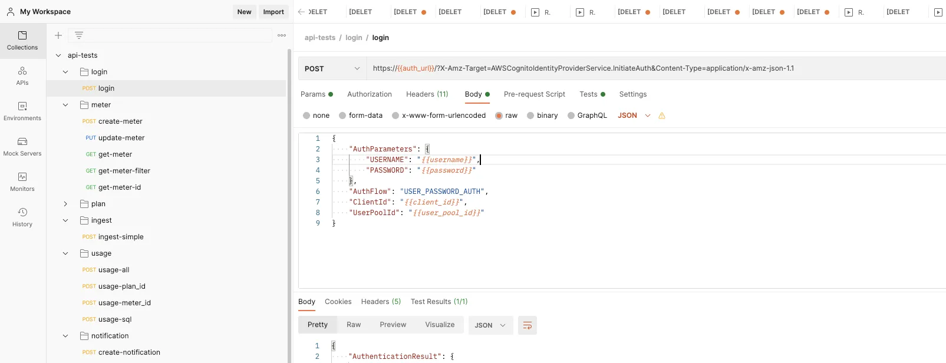Open the response format JSON dropdown
Viewport: 946px width, 363px height.
coord(491,325)
